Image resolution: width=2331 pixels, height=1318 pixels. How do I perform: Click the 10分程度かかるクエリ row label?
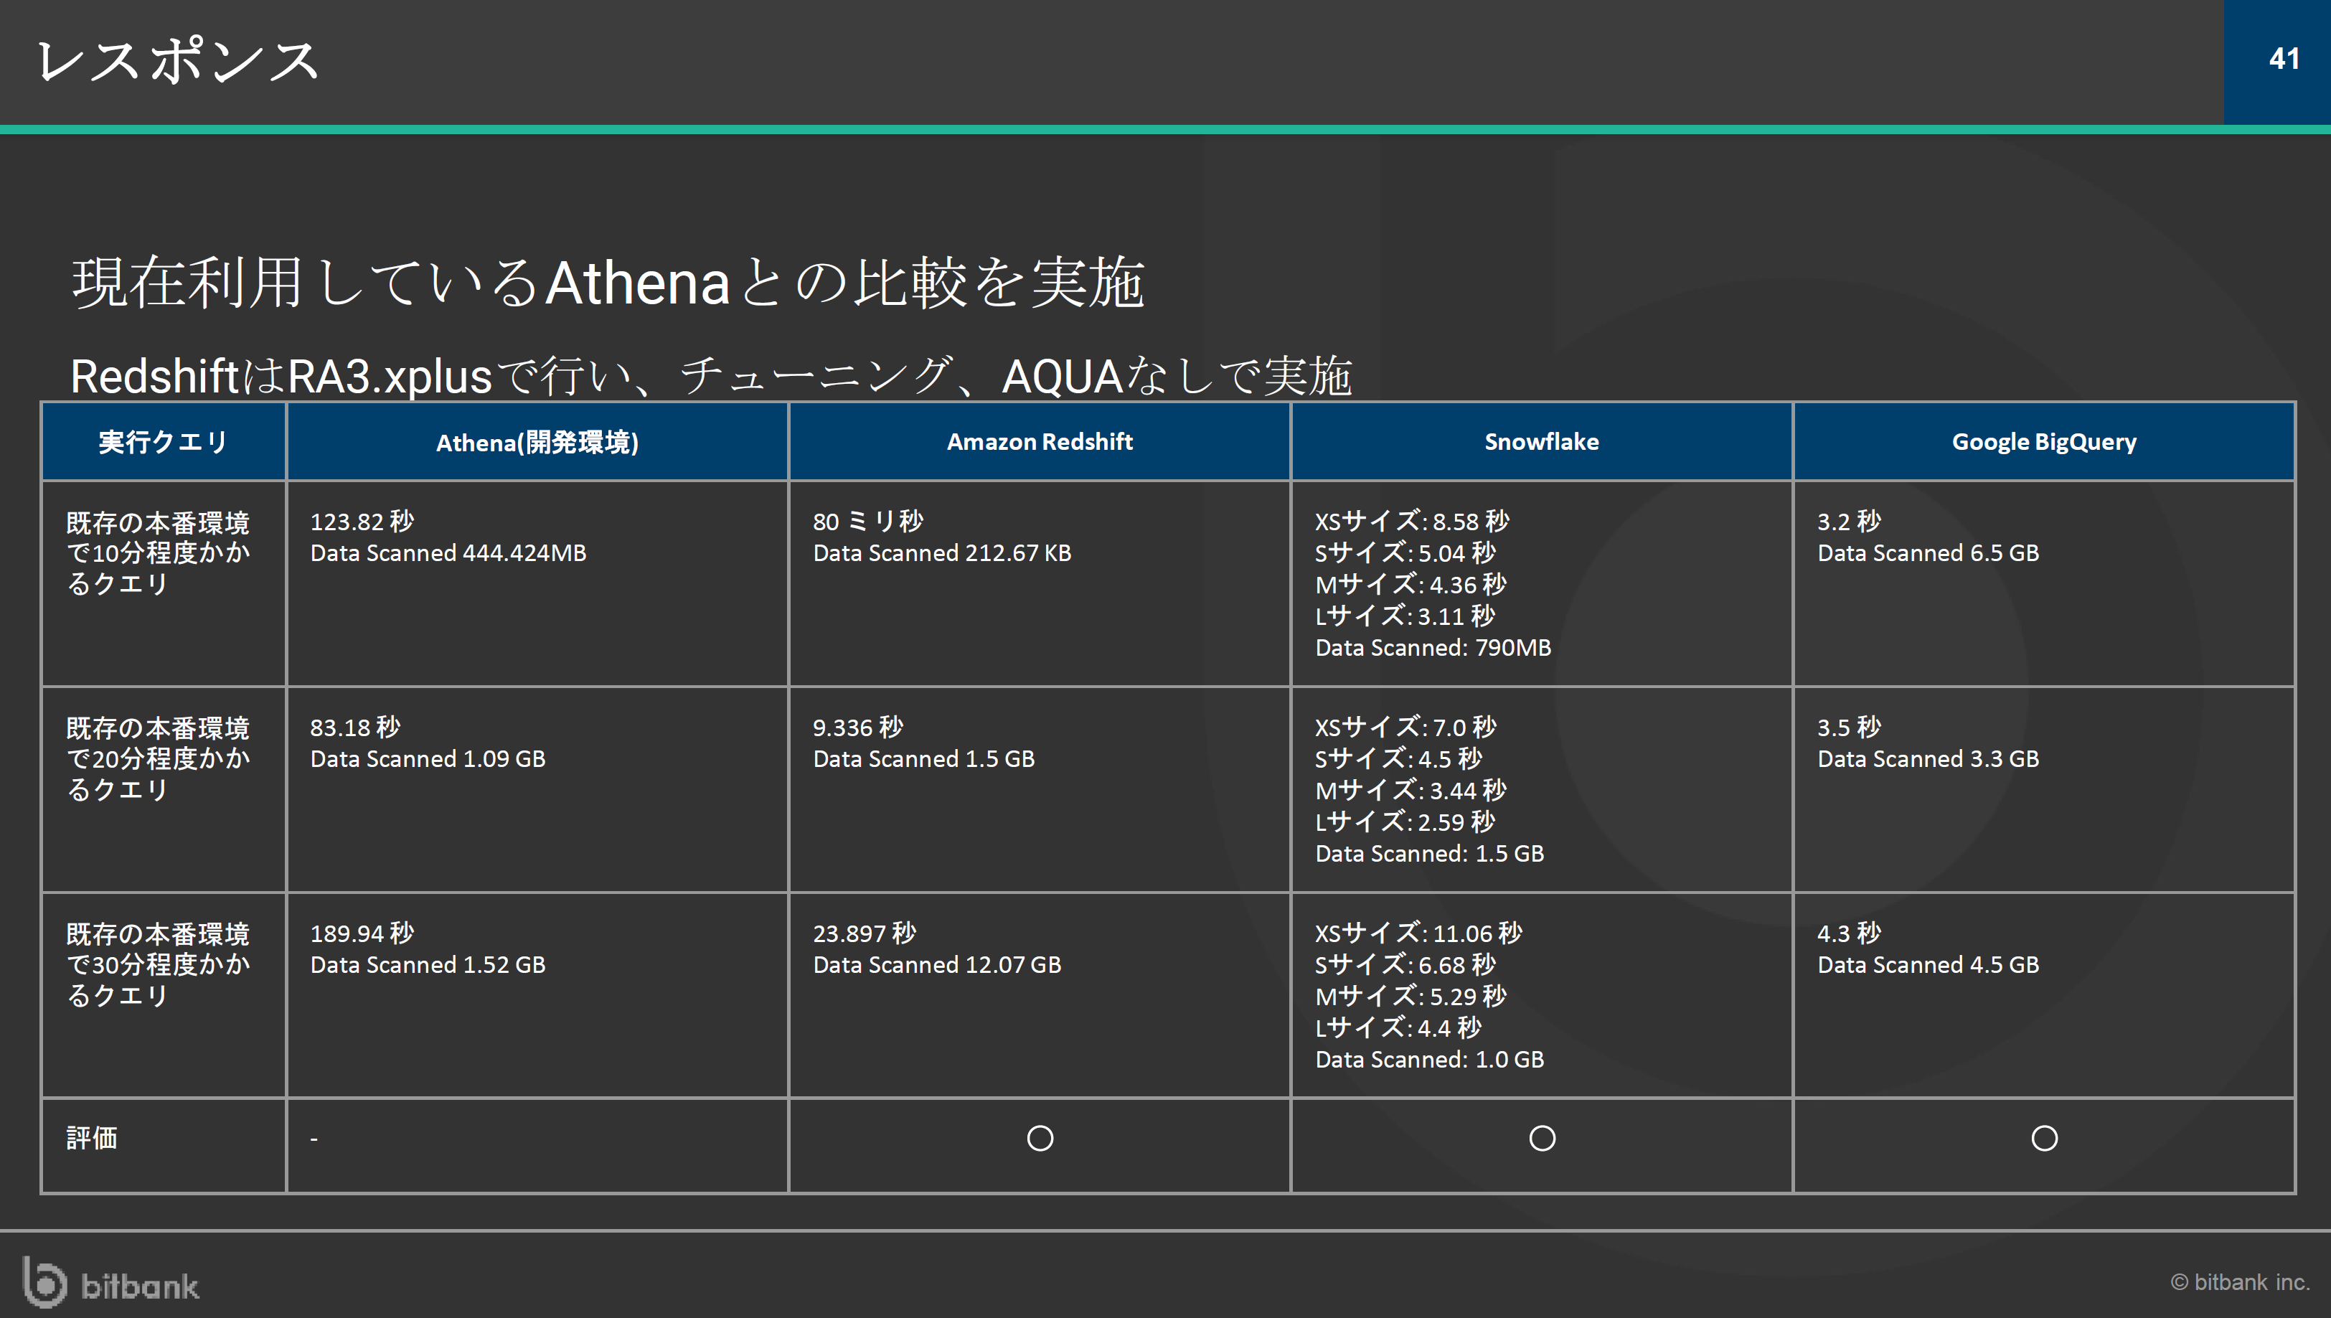(x=159, y=553)
